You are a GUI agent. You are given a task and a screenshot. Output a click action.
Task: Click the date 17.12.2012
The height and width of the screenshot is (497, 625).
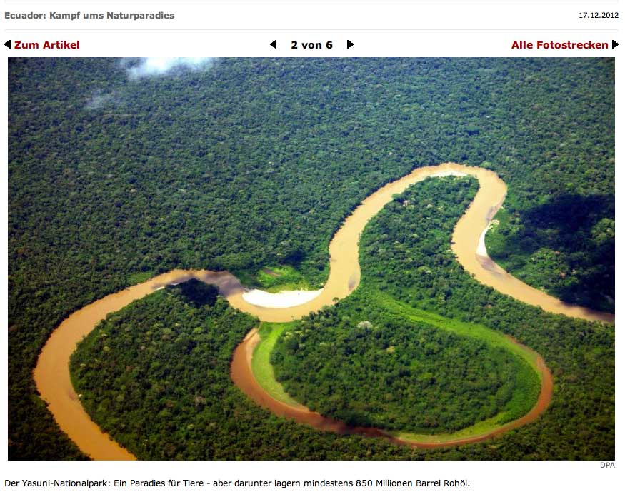[x=599, y=15]
